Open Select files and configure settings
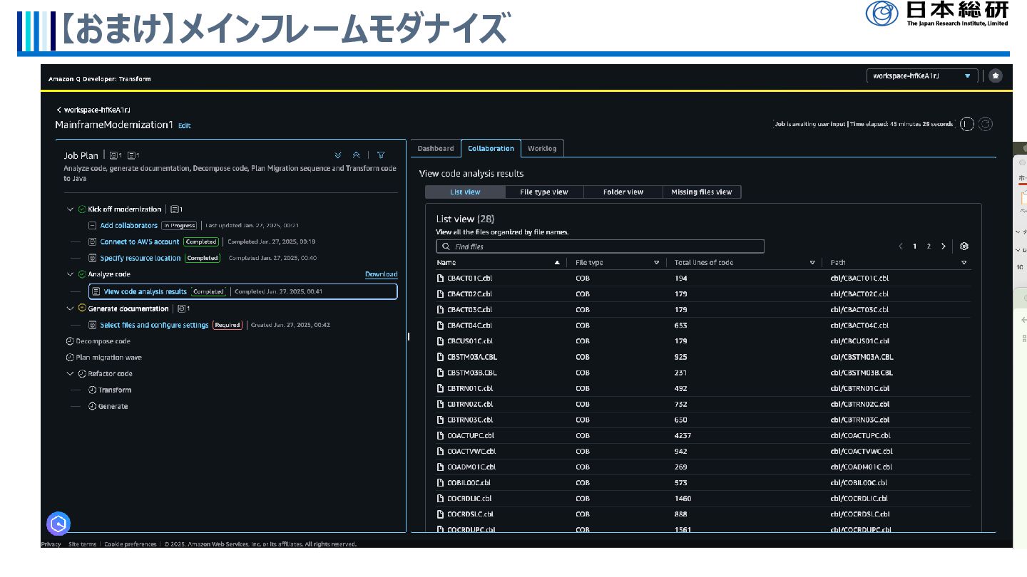 click(154, 325)
